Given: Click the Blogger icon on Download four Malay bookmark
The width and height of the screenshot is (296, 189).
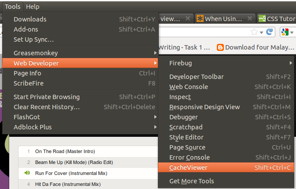Looking at the screenshot, I should [x=220, y=47].
